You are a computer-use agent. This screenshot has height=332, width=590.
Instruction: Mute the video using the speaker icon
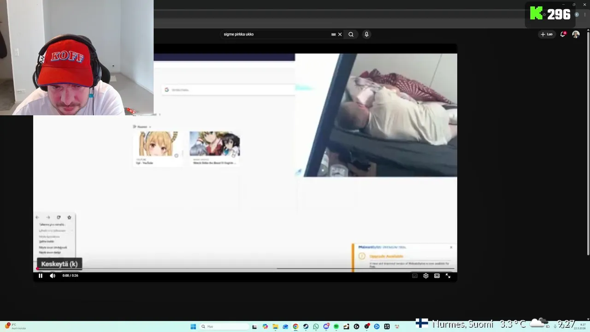[53, 276]
